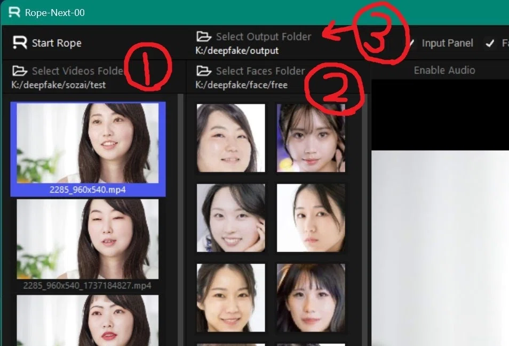Click the video preview area
This screenshot has width=509, height=346.
[x=440, y=213]
